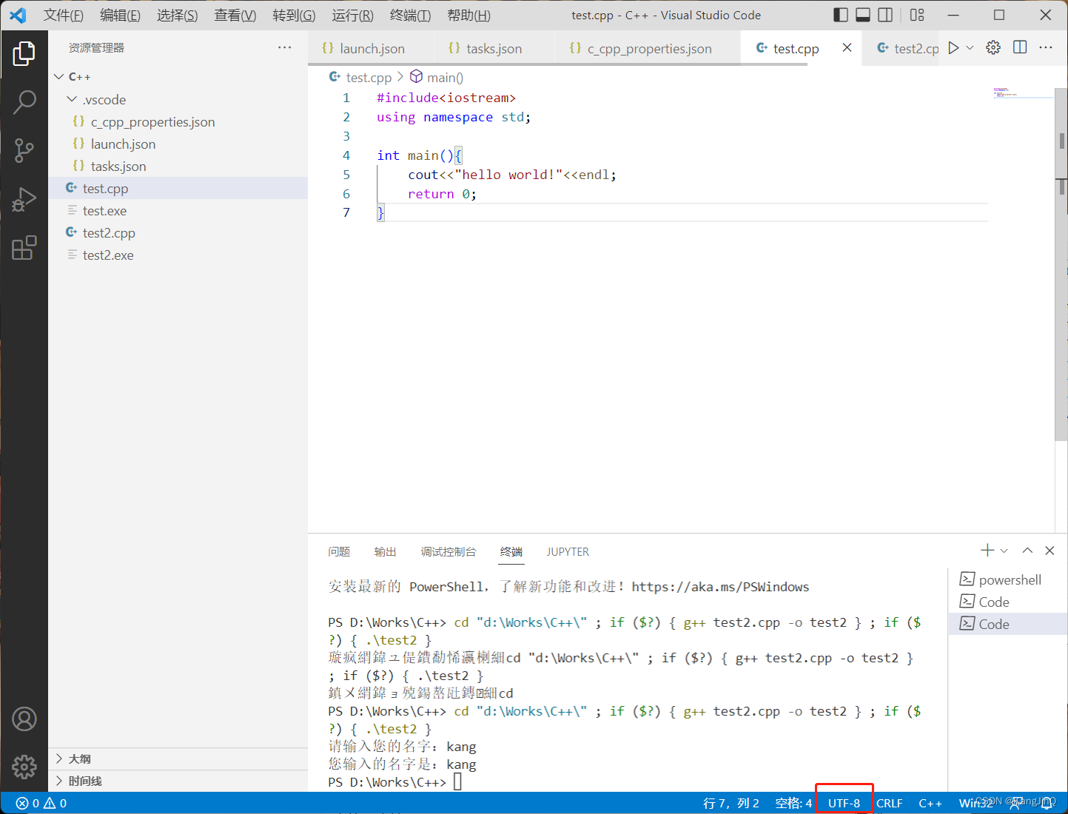Open Customize Layout icon in title bar
The image size is (1068, 814).
point(917,15)
